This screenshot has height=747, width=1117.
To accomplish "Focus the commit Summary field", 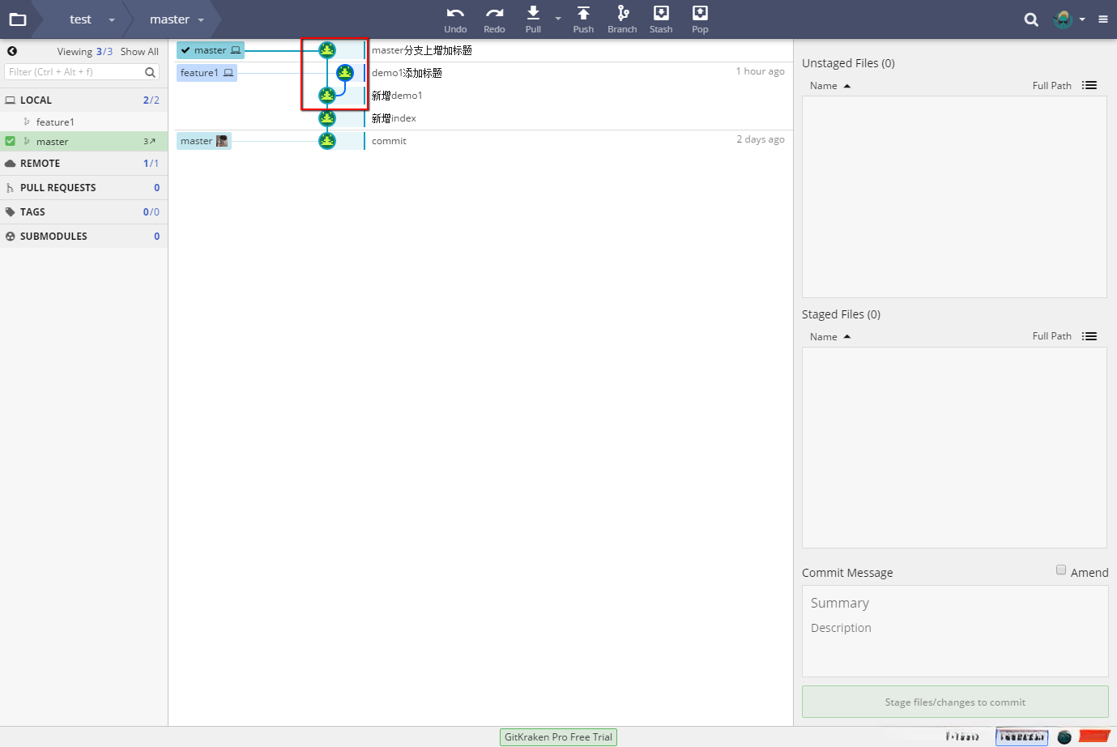I will coord(955,603).
